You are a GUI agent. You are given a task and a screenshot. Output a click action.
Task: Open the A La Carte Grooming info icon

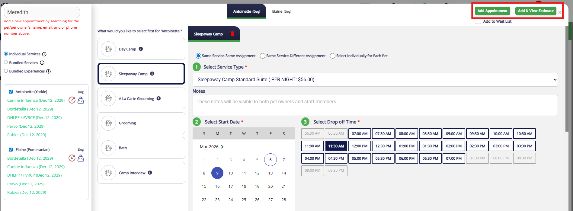click(159, 98)
